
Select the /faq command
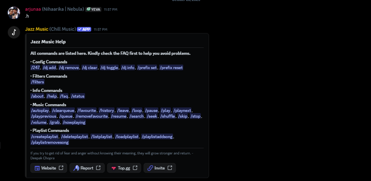(x=64, y=96)
